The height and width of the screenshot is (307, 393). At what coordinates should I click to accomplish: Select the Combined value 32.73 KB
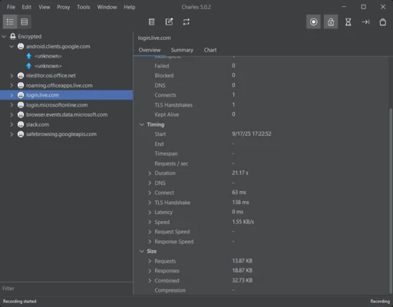242,280
